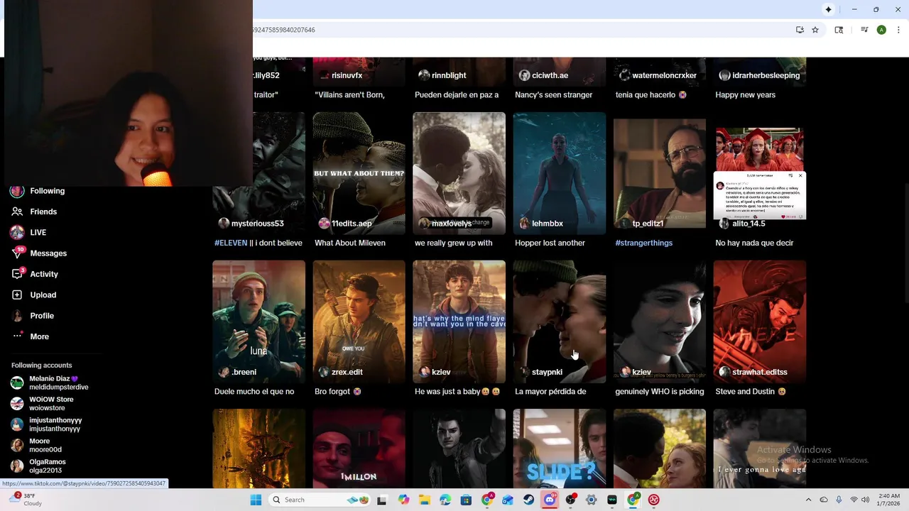This screenshot has height=511, width=909.
Task: Switch to Discord on the taskbar
Action: 550,500
